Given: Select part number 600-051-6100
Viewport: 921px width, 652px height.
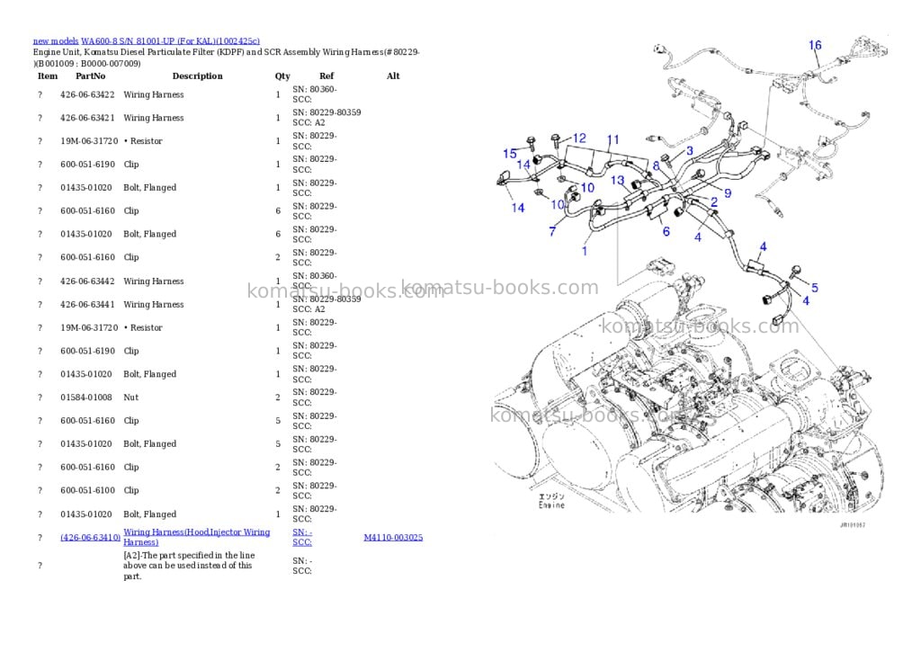Looking at the screenshot, I should pos(87,490).
